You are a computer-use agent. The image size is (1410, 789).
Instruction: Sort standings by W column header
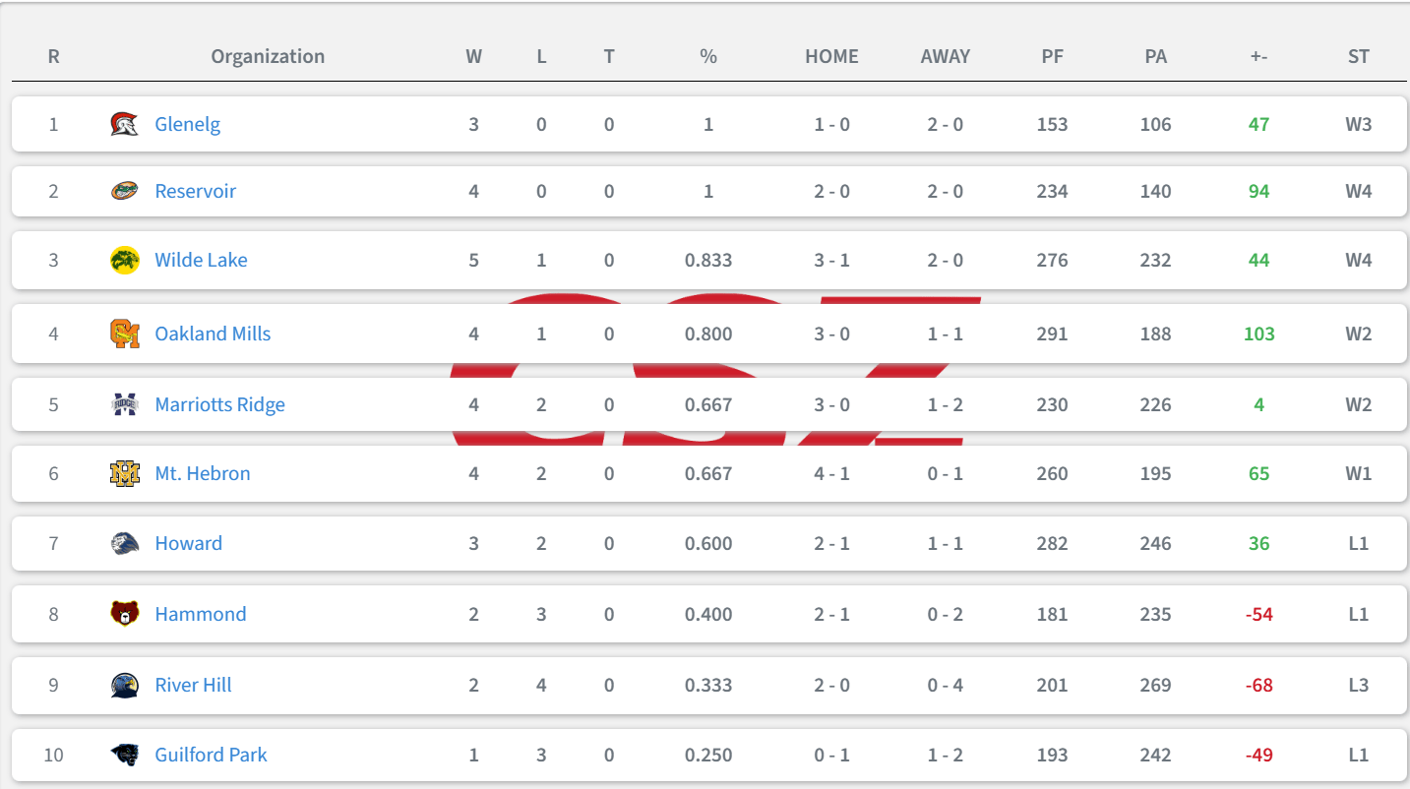click(474, 57)
